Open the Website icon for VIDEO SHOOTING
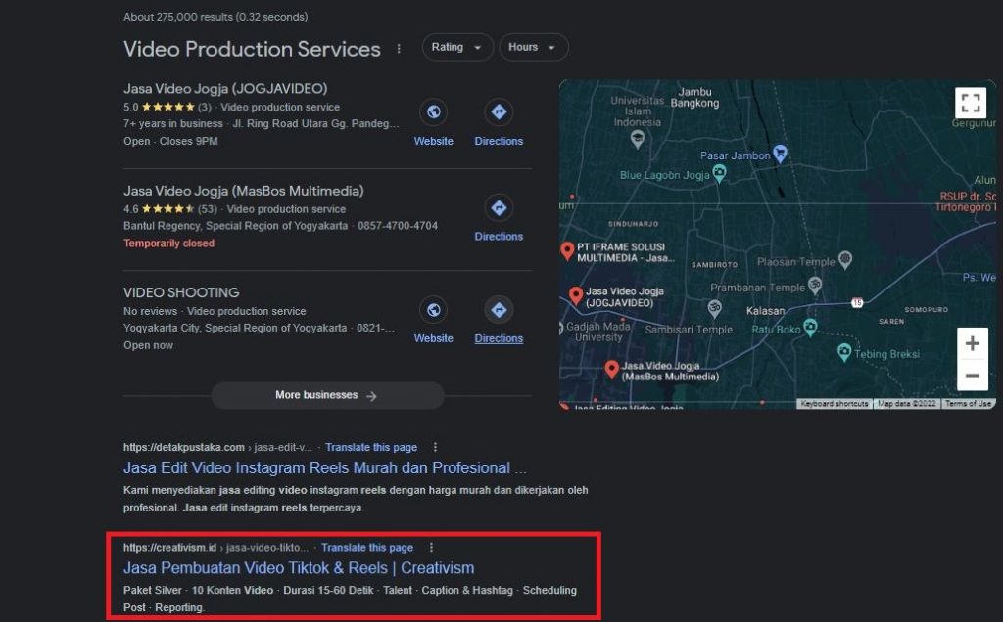The width and height of the screenshot is (1003, 622). 434,310
